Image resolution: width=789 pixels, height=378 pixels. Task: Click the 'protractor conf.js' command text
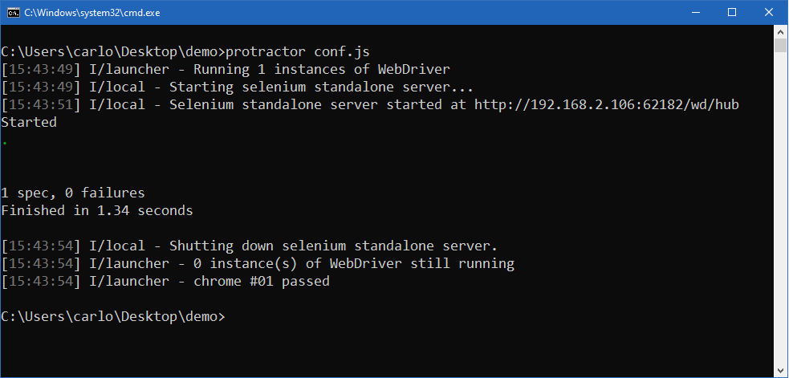point(298,52)
